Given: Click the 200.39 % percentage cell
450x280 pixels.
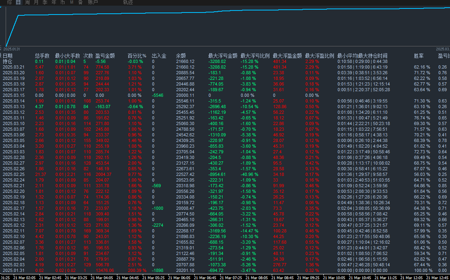Looking at the screenshot, I should pyautogui.click(x=137, y=270).
